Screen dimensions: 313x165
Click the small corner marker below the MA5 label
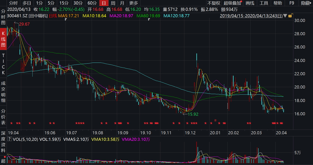[65, 20]
